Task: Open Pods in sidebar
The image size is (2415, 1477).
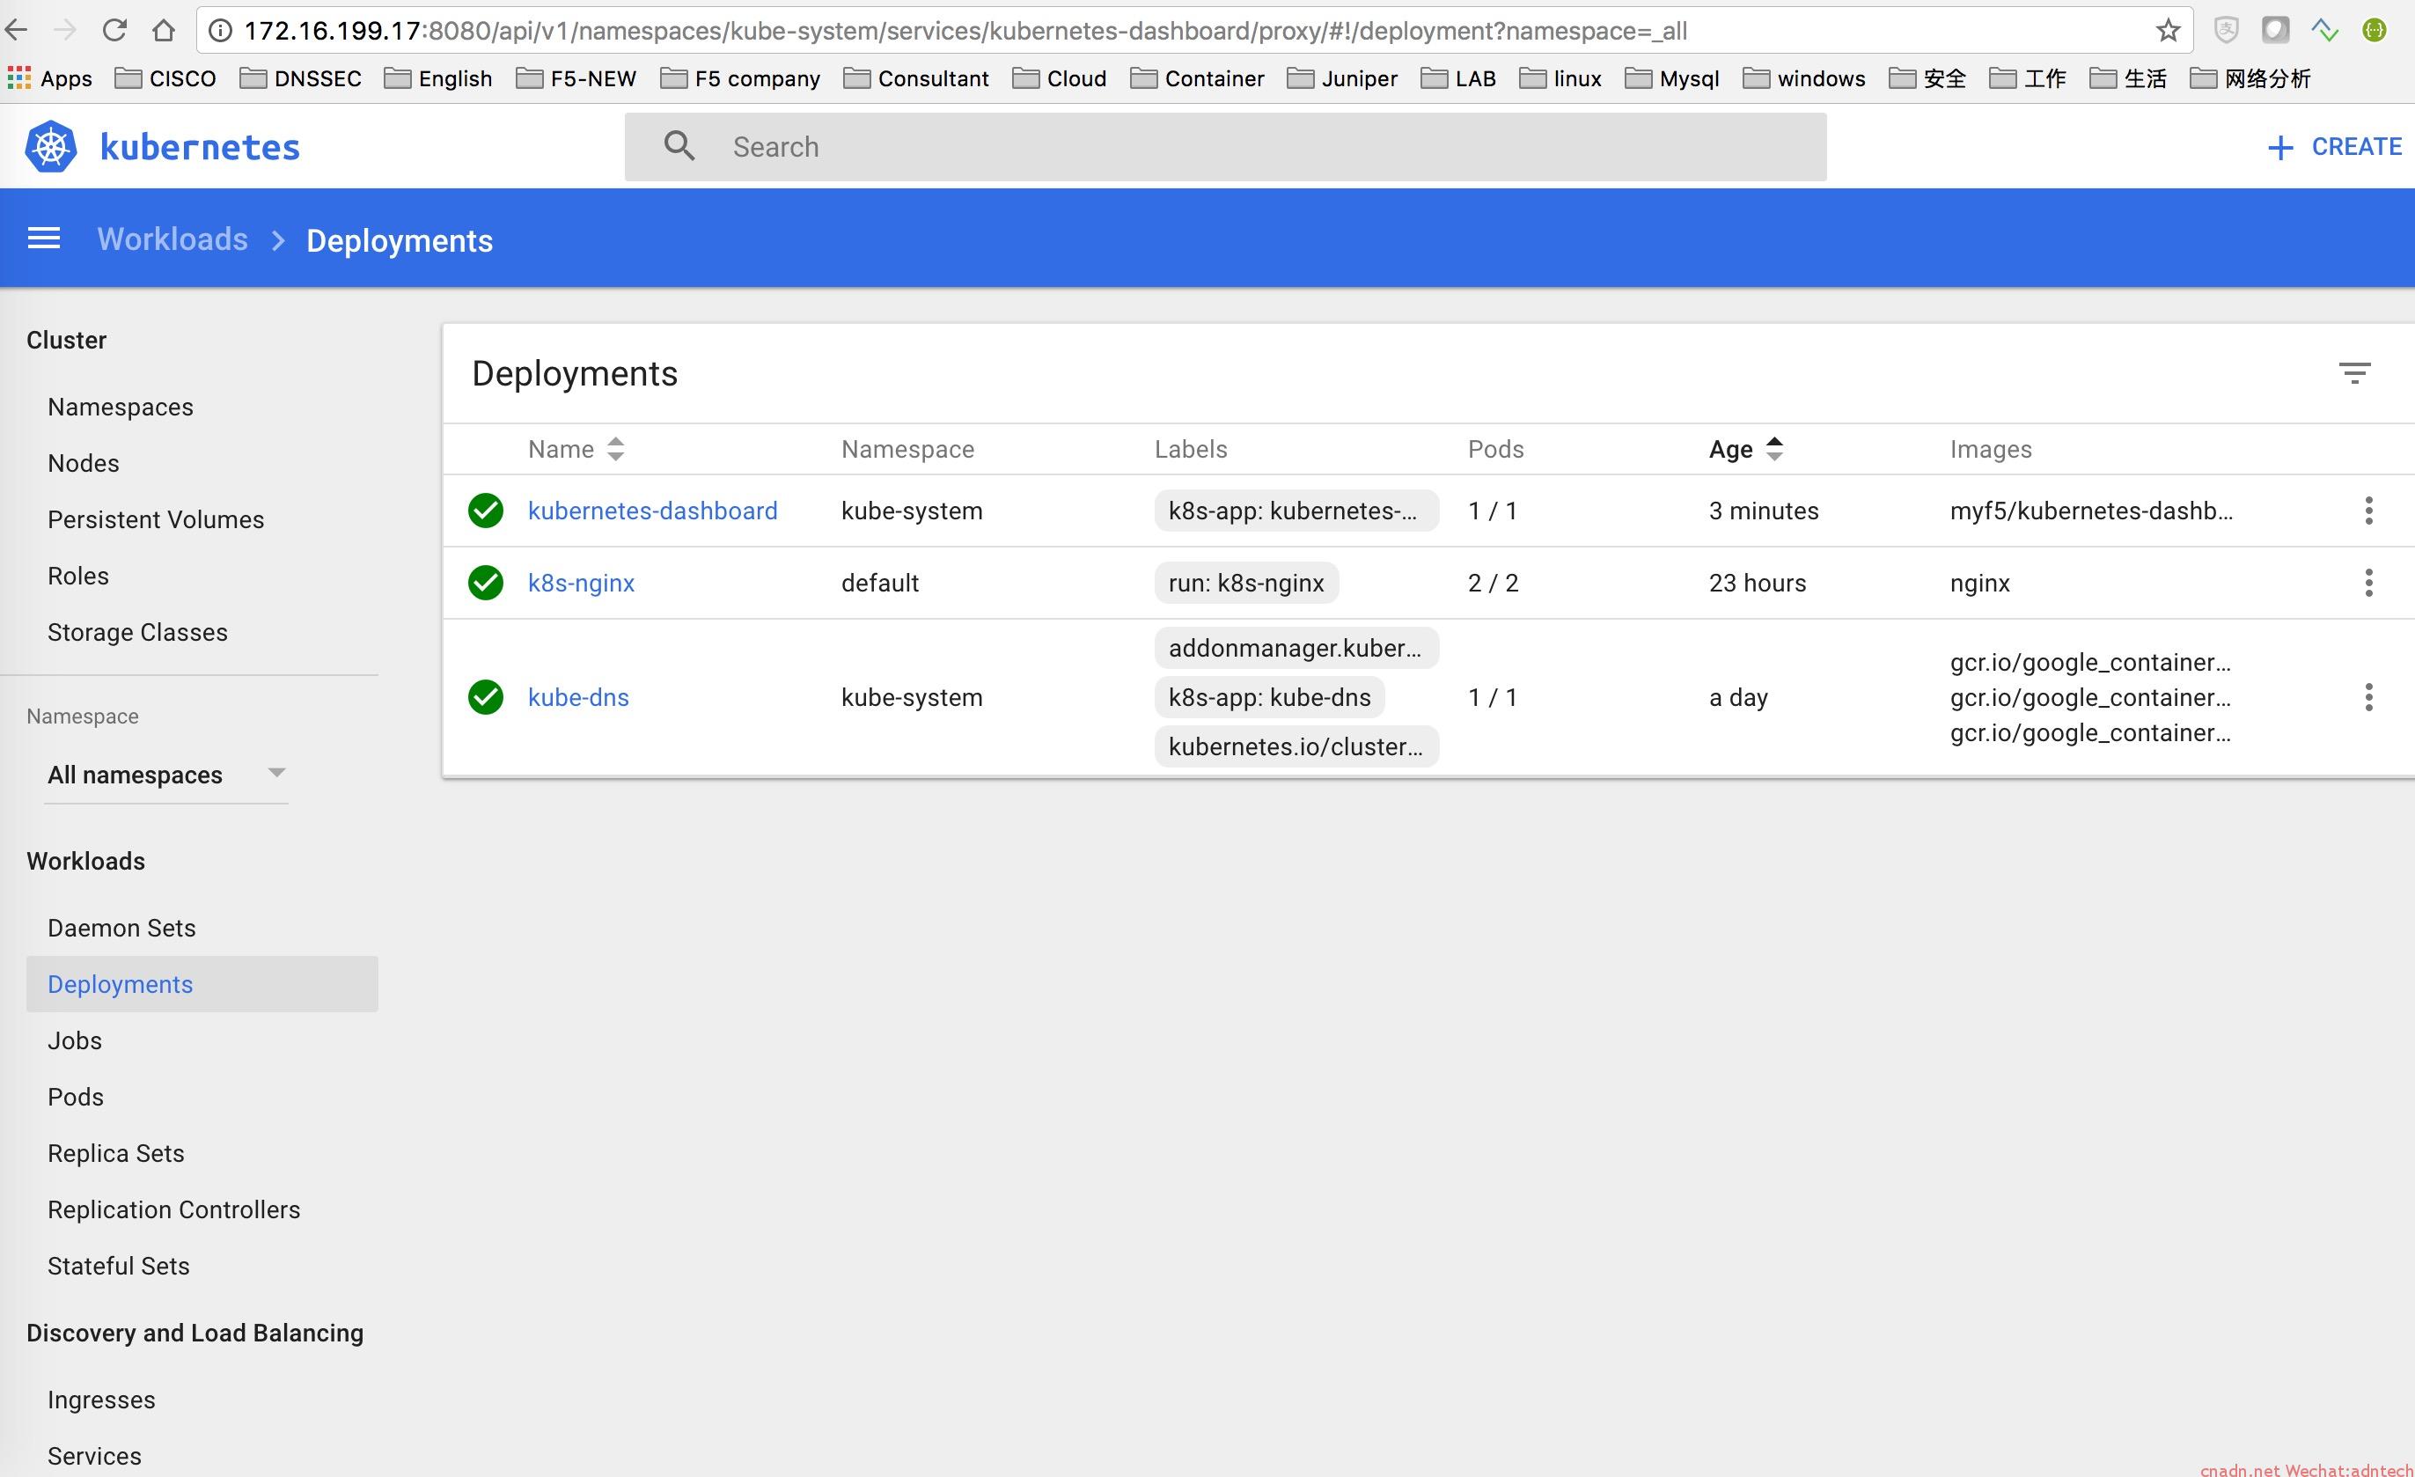Action: (76, 1097)
